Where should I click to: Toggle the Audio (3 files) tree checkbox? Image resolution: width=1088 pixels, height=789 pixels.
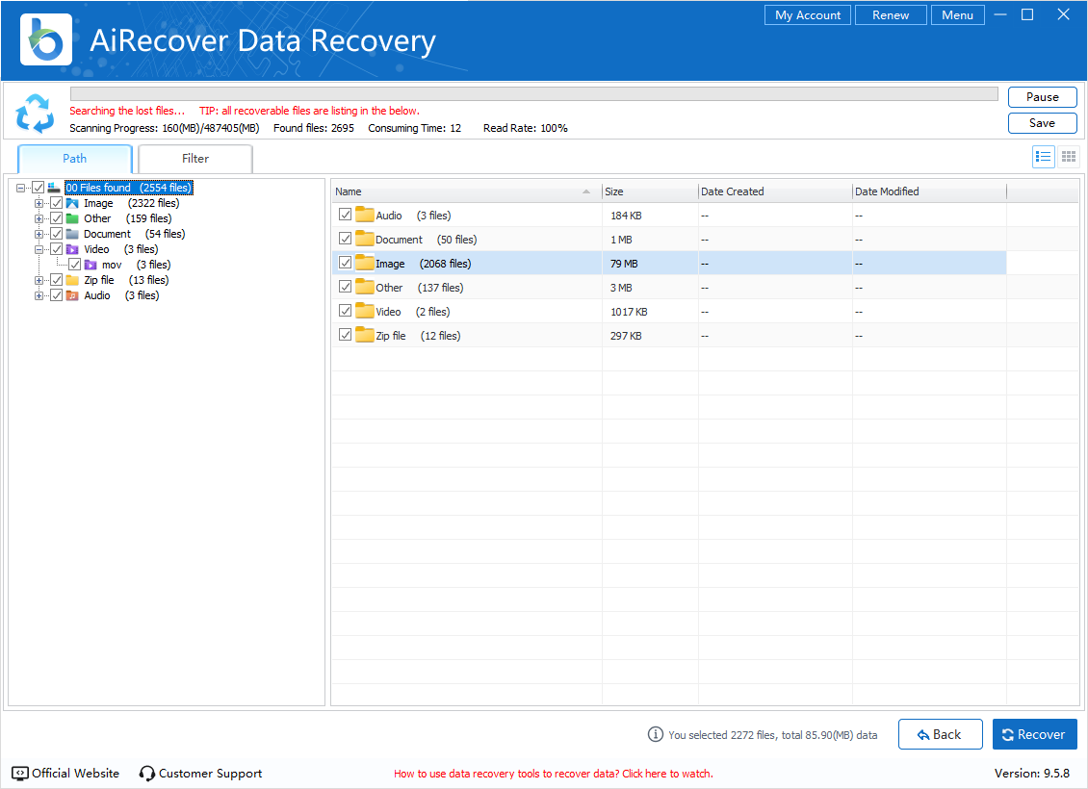[56, 295]
